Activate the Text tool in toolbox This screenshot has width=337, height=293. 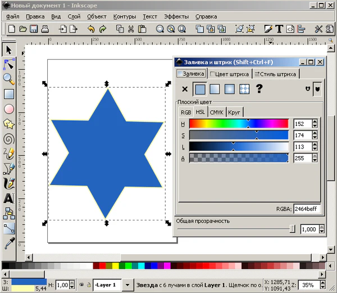coord(8,198)
